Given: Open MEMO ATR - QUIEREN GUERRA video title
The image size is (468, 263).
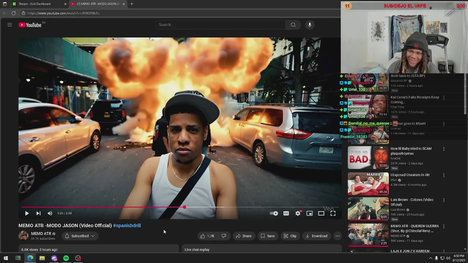Looking at the screenshot, I should [415, 228].
